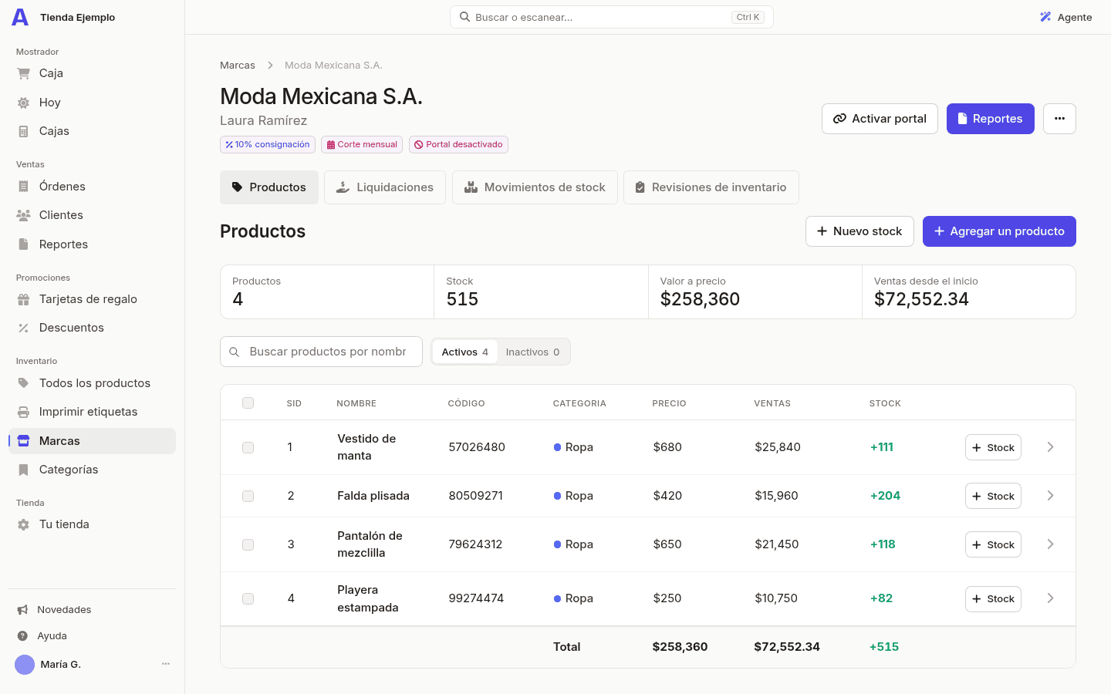Screen dimensions: 1111x694
Task: Add stock for Falda plisada
Action: coord(993,496)
